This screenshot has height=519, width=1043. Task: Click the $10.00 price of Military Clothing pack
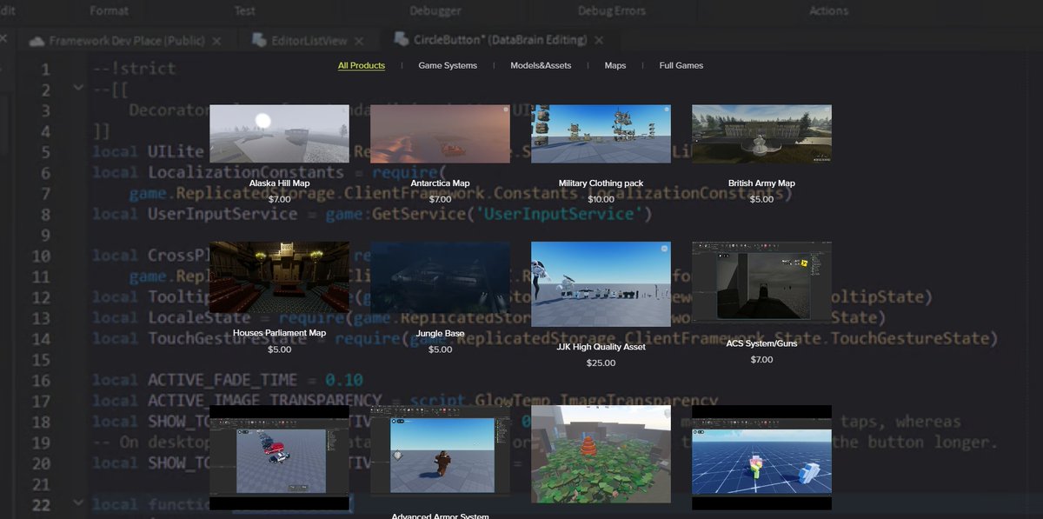coord(601,199)
